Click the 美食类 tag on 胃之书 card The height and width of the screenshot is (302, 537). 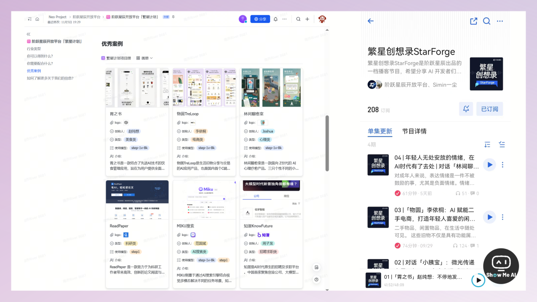click(130, 140)
